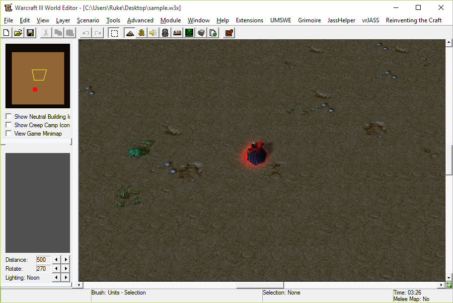
Task: Open the Layer menu
Action: click(63, 20)
